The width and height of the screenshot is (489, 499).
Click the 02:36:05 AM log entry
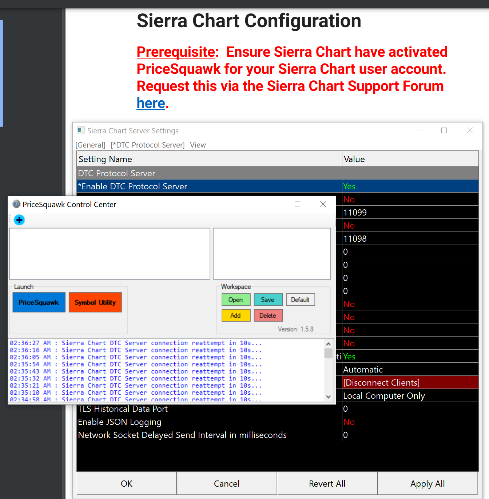pos(136,357)
